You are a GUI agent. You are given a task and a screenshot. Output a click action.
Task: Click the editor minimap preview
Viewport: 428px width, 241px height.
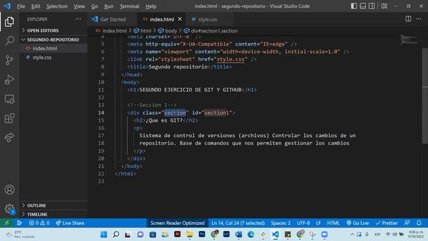tap(409, 39)
